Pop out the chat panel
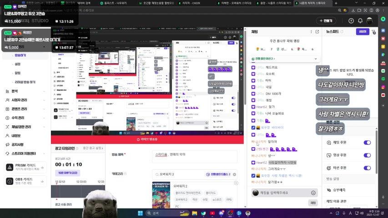 (317, 32)
